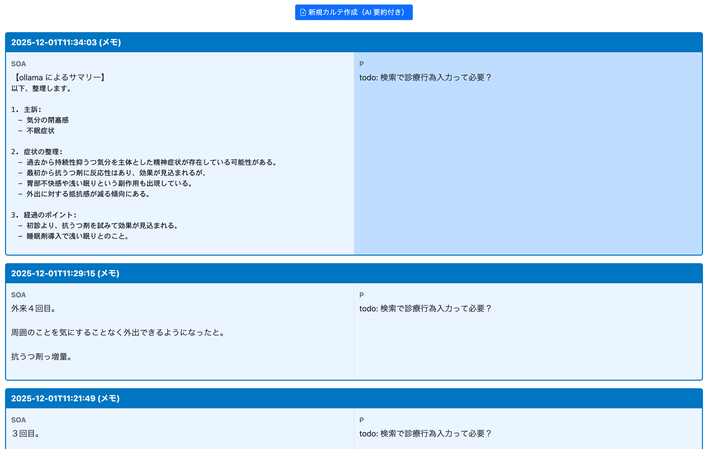Click the 抗うつ剤っ増量。 line
Viewport: 709px width, 449px height.
41,356
